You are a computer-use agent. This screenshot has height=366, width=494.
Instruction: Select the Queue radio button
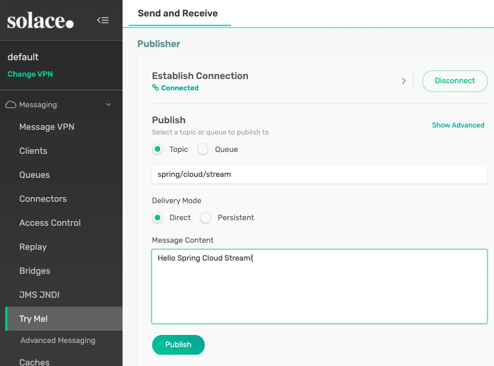[x=203, y=149]
